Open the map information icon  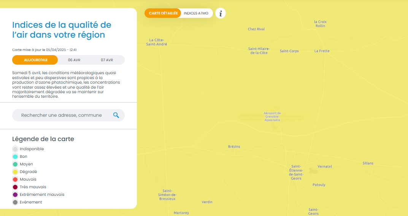[221, 13]
